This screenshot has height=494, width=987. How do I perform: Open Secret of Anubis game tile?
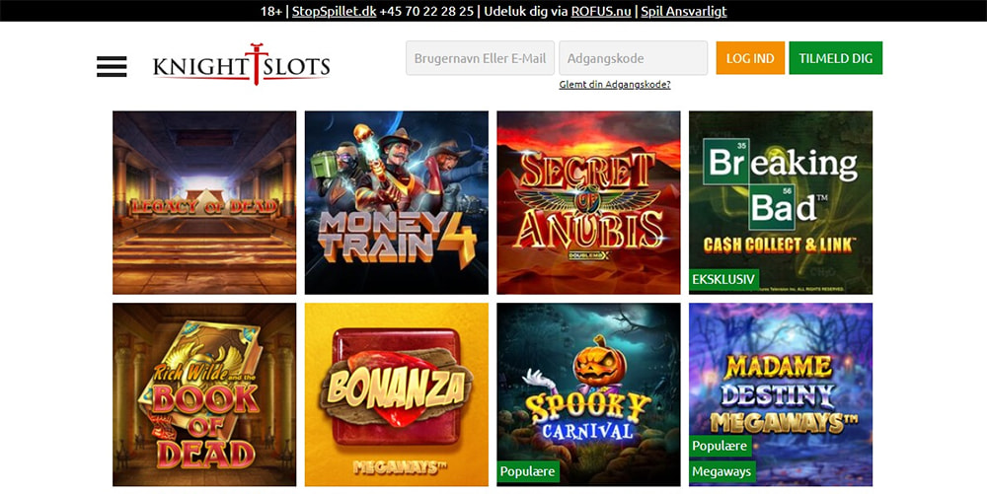click(x=588, y=202)
